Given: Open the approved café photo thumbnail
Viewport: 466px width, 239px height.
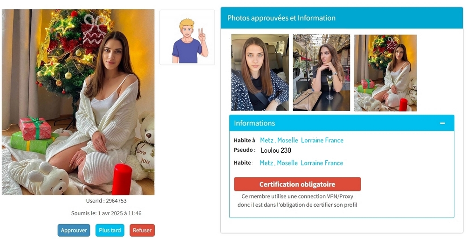Looking at the screenshot, I should (x=321, y=73).
